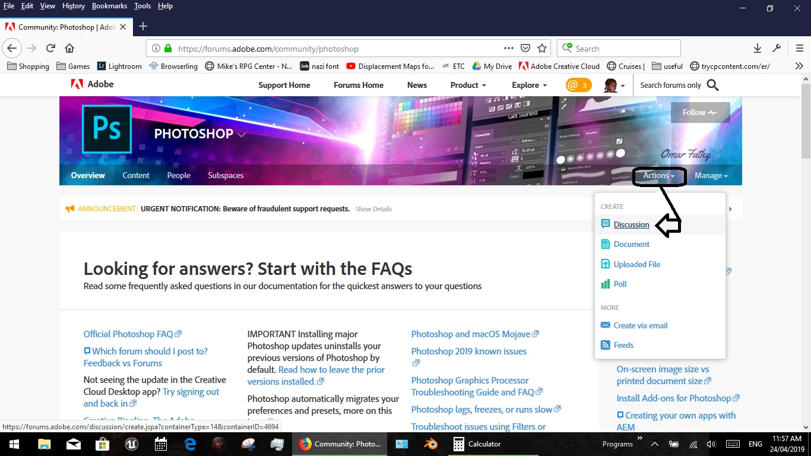Create a Poll from Actions menu
The height and width of the screenshot is (456, 811).
pyautogui.click(x=620, y=284)
